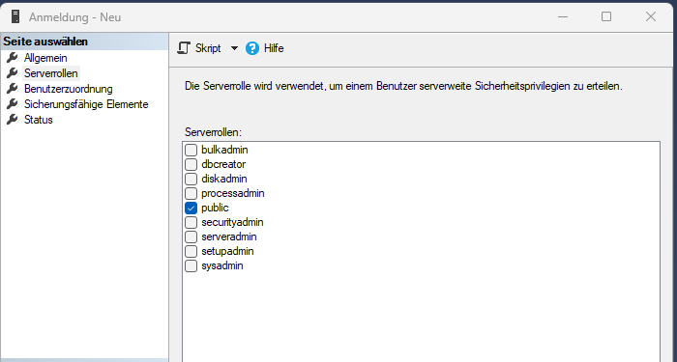Switch to the Allgemein page
Viewport: 677px width, 362px height.
point(45,58)
